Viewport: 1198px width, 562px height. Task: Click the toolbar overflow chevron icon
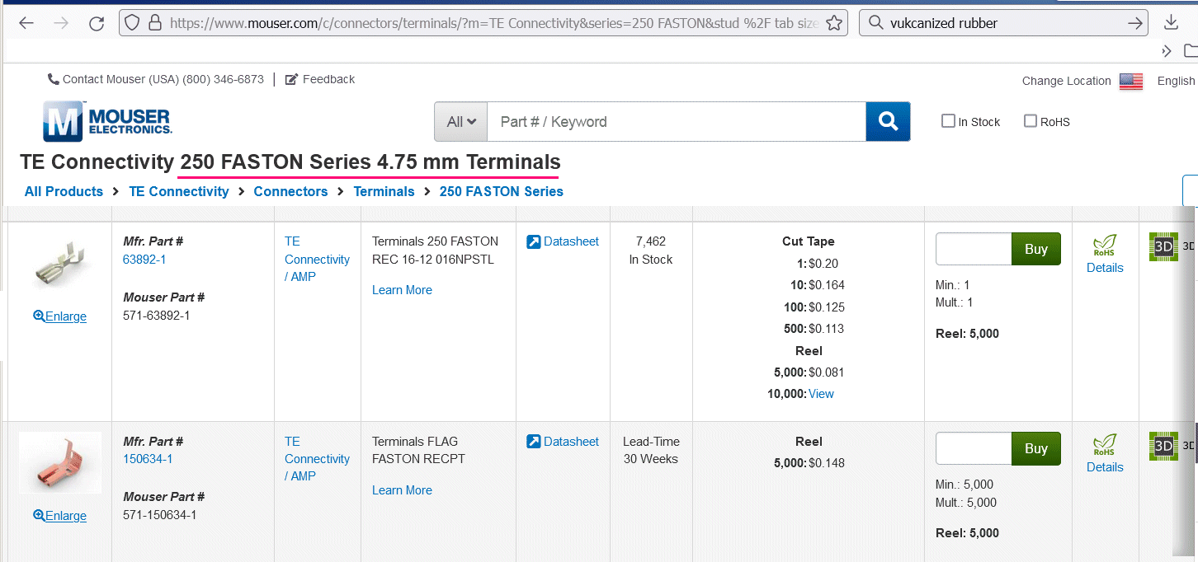point(1167,51)
